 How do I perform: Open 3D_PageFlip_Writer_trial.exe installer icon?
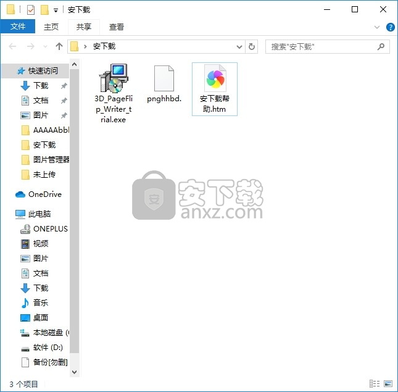(x=114, y=78)
